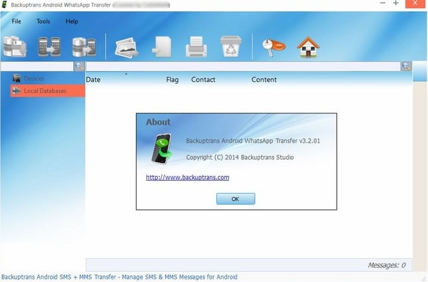Click the key registration icon

[x=274, y=47]
